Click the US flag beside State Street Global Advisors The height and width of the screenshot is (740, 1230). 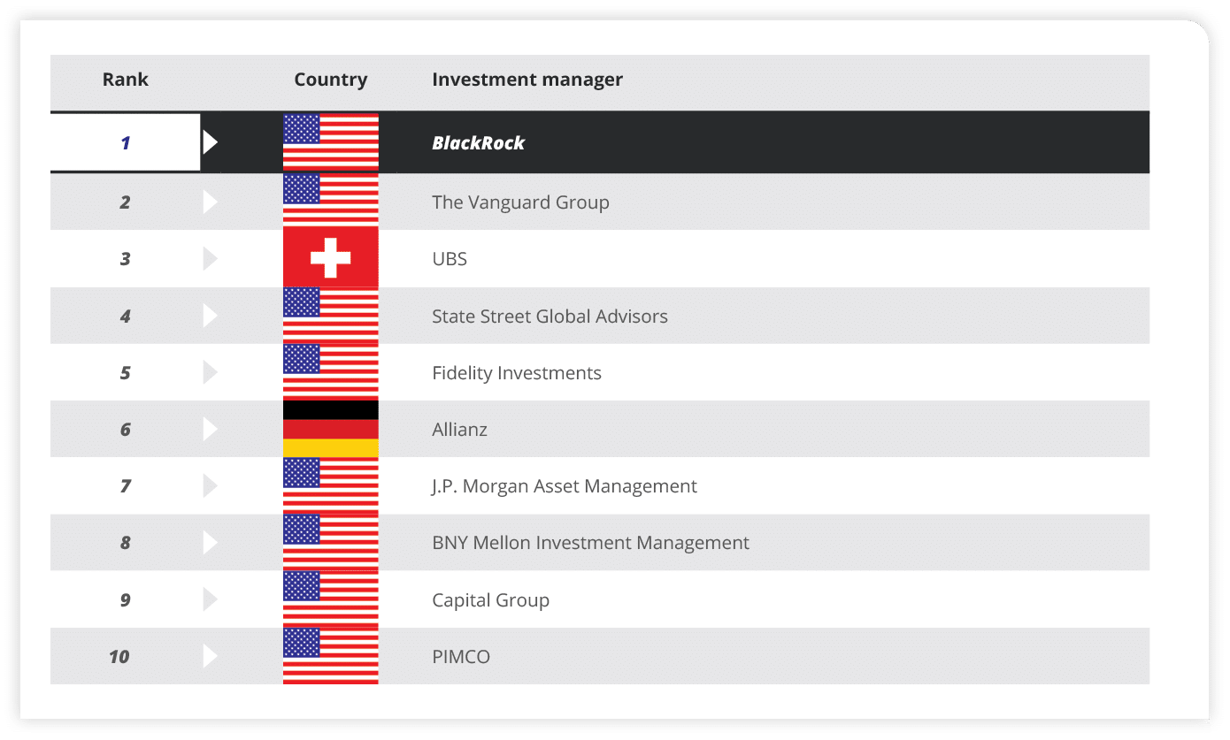330,315
